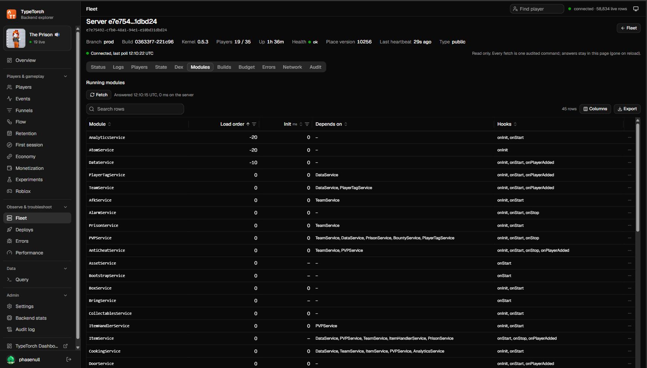Select The Prison game switcher
Viewport: 647px width, 368px height.
(x=37, y=38)
